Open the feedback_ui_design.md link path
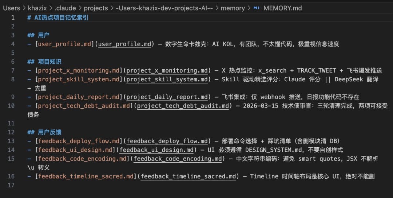Image resolution: width=393 pixels, height=198 pixels. tap(156, 150)
